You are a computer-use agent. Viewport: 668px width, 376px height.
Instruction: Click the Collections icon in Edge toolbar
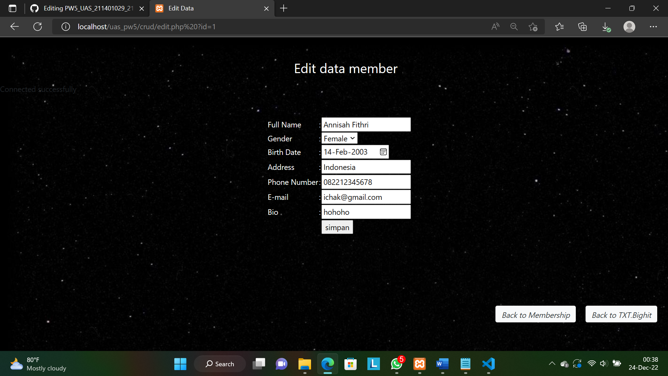pyautogui.click(x=582, y=26)
